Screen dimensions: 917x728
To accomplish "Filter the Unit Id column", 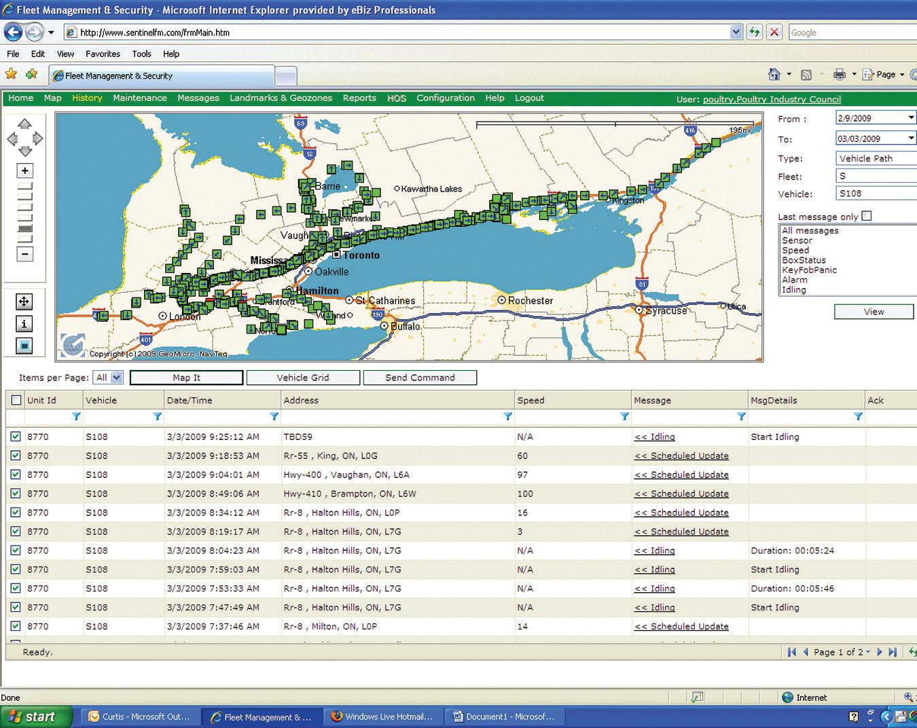I will pyautogui.click(x=76, y=416).
